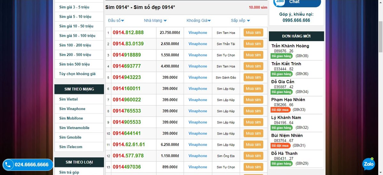This screenshot has width=383, height=175.
Task: Open the Đầu số dropdown filter
Action: tap(116, 20)
